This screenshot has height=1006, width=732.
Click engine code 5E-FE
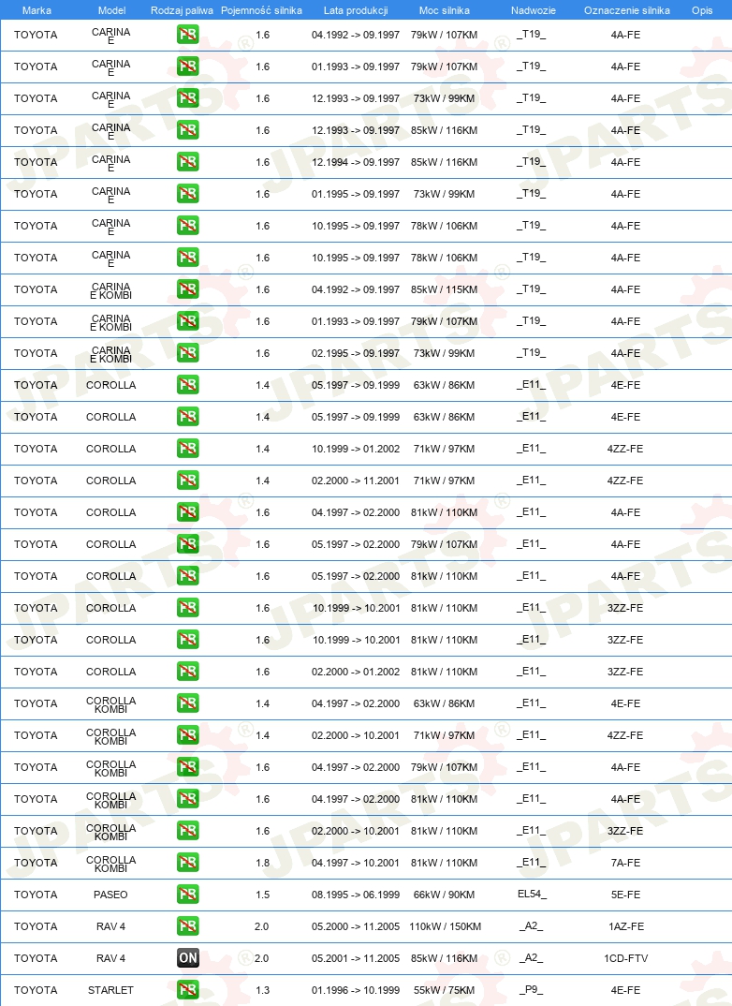click(x=625, y=895)
